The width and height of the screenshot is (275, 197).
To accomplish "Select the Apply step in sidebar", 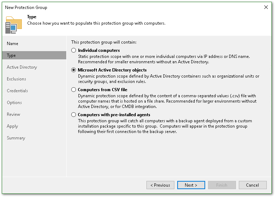I will 12,126.
